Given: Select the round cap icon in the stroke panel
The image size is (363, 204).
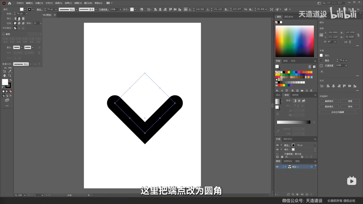Looking at the screenshot, I should point(19,19).
